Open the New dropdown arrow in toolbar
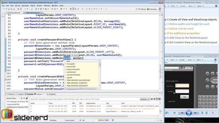Screen dimensions: 219x123 coord(6,9)
